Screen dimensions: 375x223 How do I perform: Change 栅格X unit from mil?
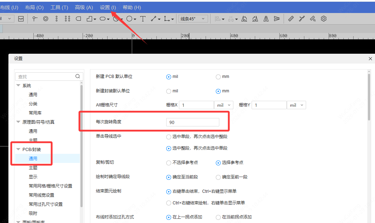[x=224, y=105]
